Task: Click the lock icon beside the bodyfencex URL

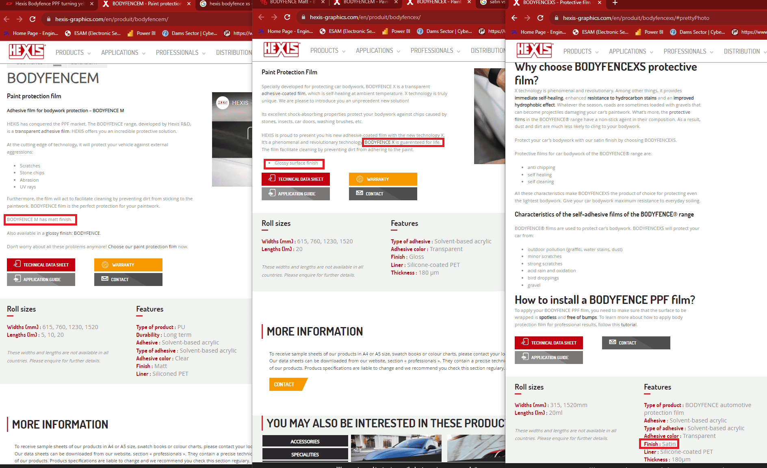Action: [x=303, y=17]
